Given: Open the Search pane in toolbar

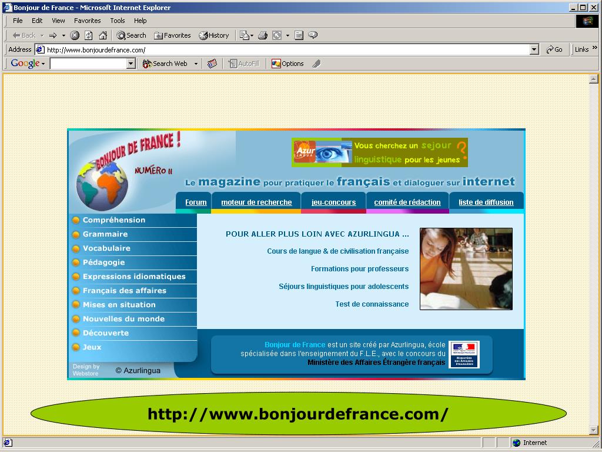Looking at the screenshot, I should (x=131, y=35).
